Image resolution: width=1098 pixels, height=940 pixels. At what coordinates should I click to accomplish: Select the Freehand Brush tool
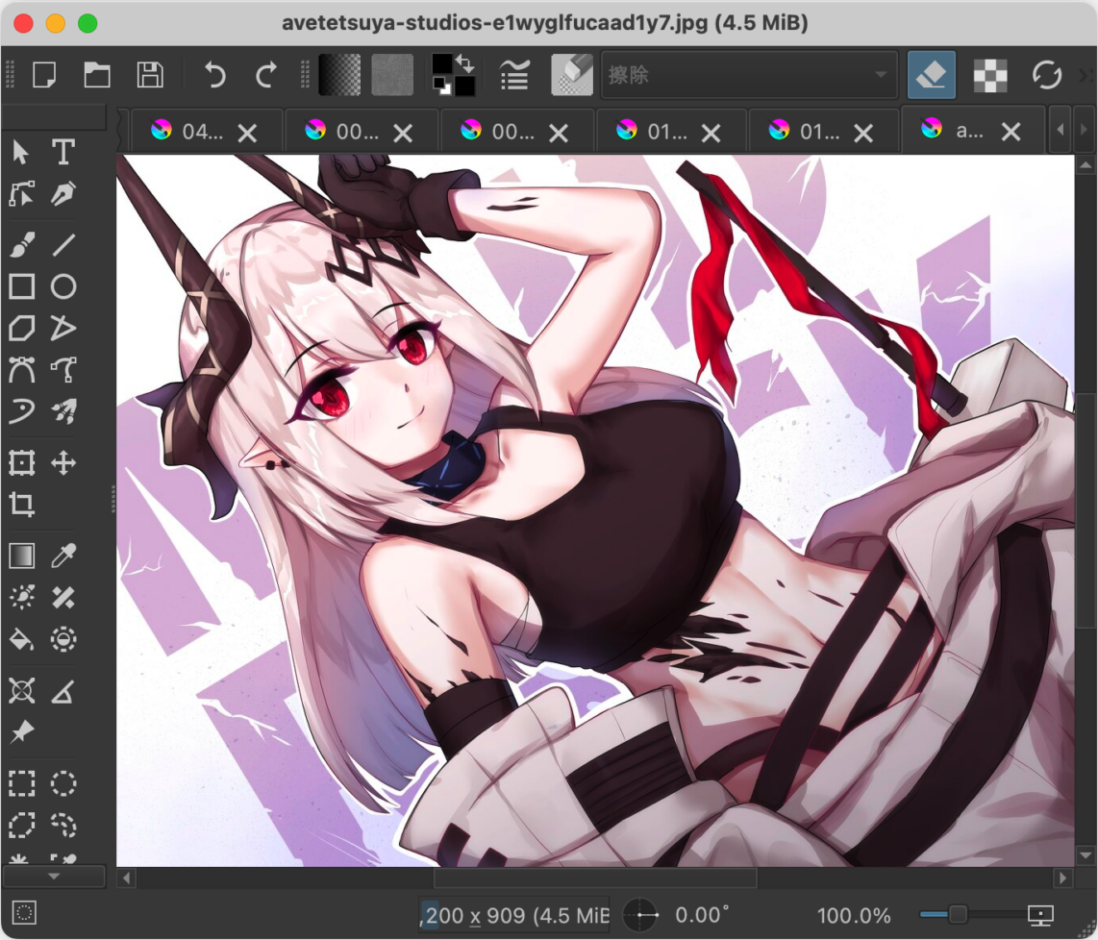pyautogui.click(x=21, y=245)
